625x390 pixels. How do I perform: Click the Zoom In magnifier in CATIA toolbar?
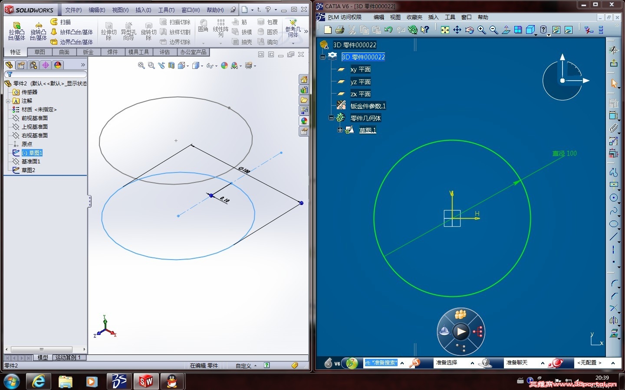481,29
